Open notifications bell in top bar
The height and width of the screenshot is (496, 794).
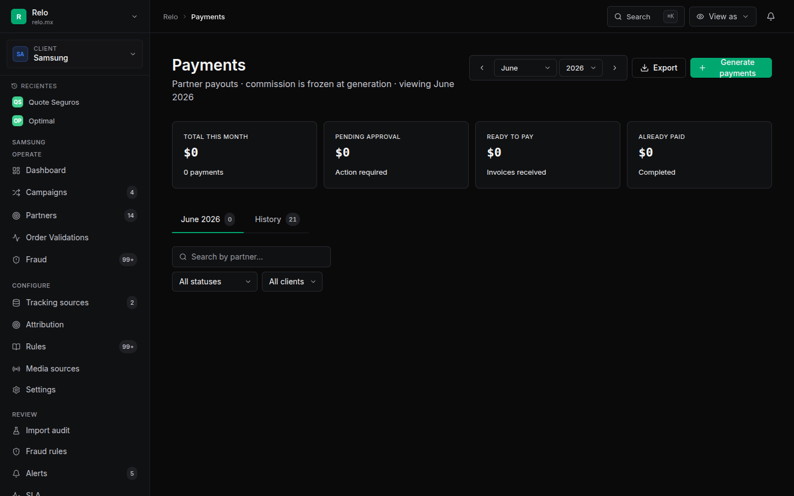pos(771,17)
